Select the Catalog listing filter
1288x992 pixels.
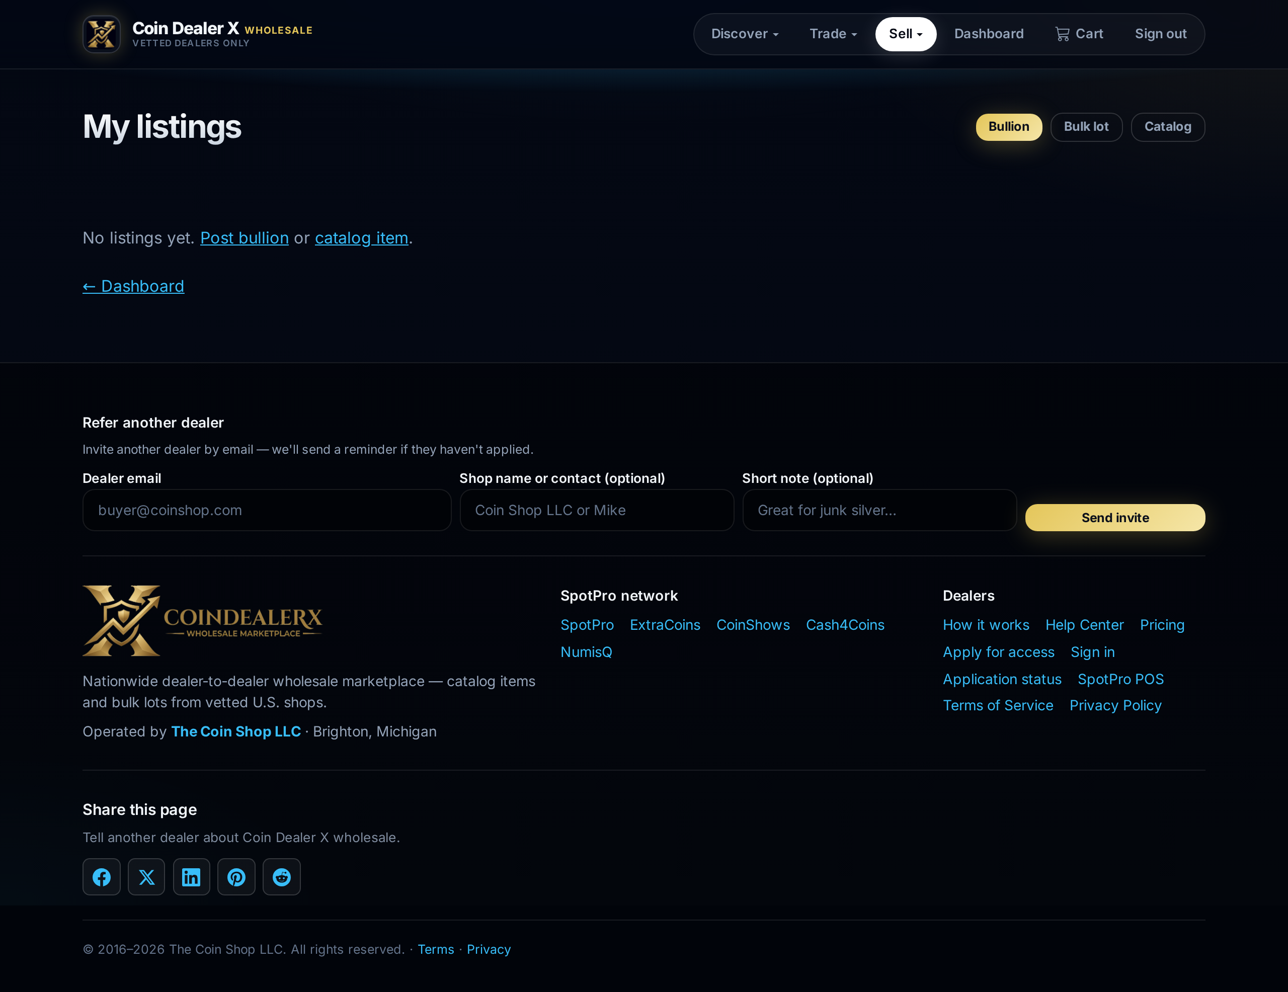1167,127
